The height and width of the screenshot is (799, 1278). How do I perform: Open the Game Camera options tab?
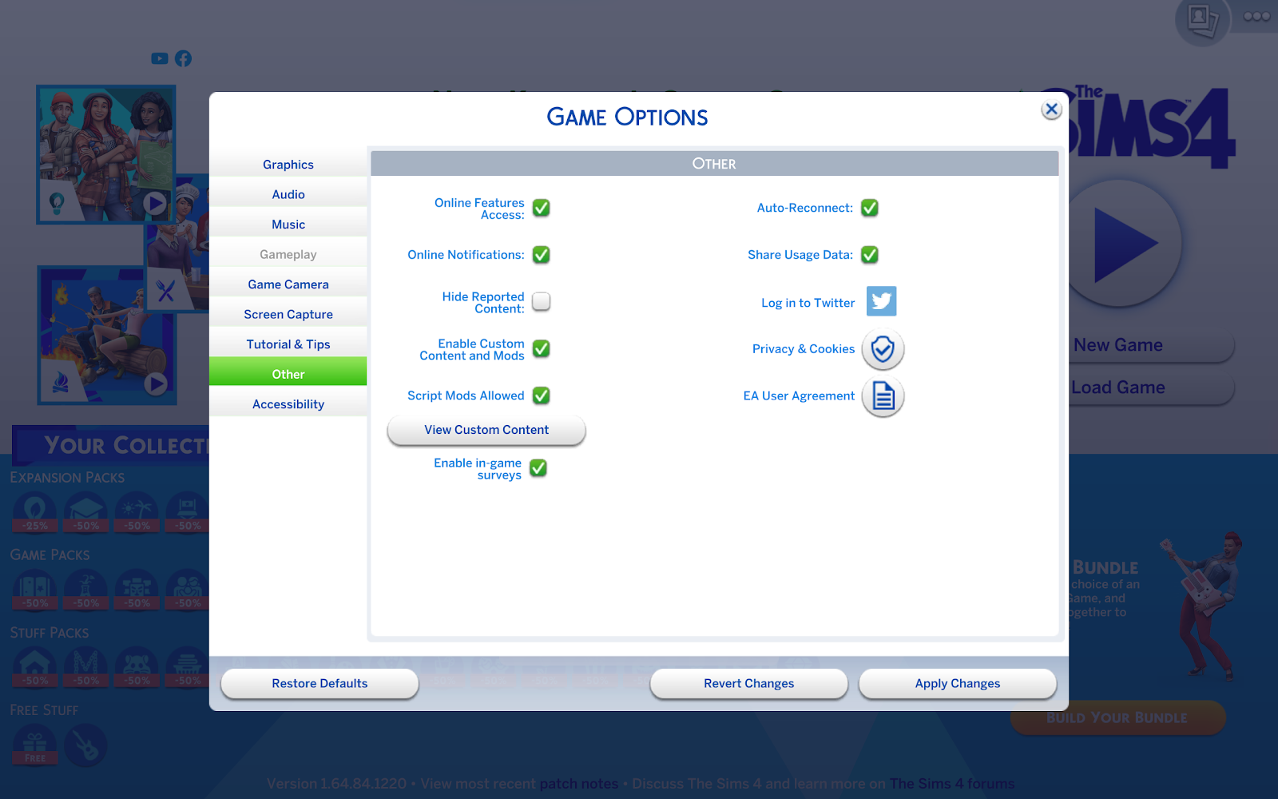point(288,284)
